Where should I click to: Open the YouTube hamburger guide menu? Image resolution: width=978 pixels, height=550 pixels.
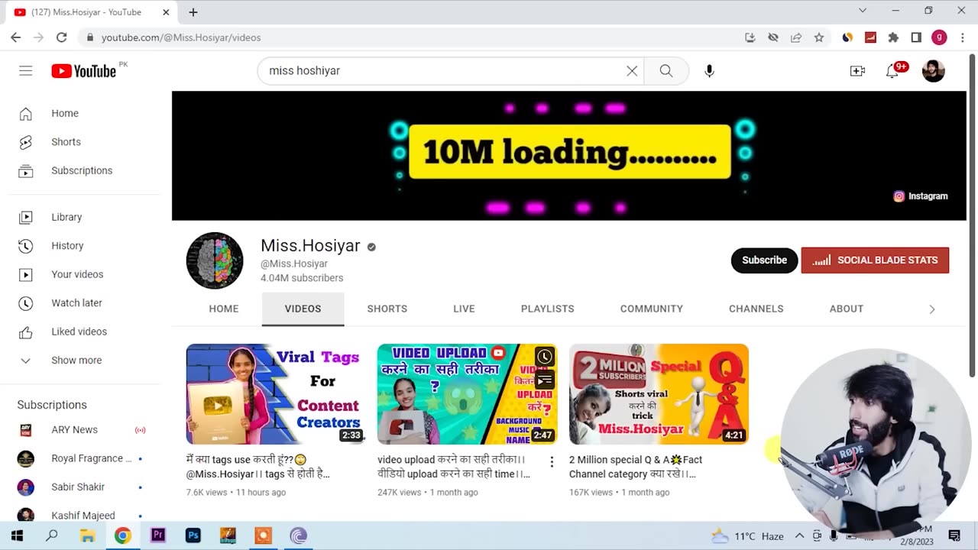[26, 71]
